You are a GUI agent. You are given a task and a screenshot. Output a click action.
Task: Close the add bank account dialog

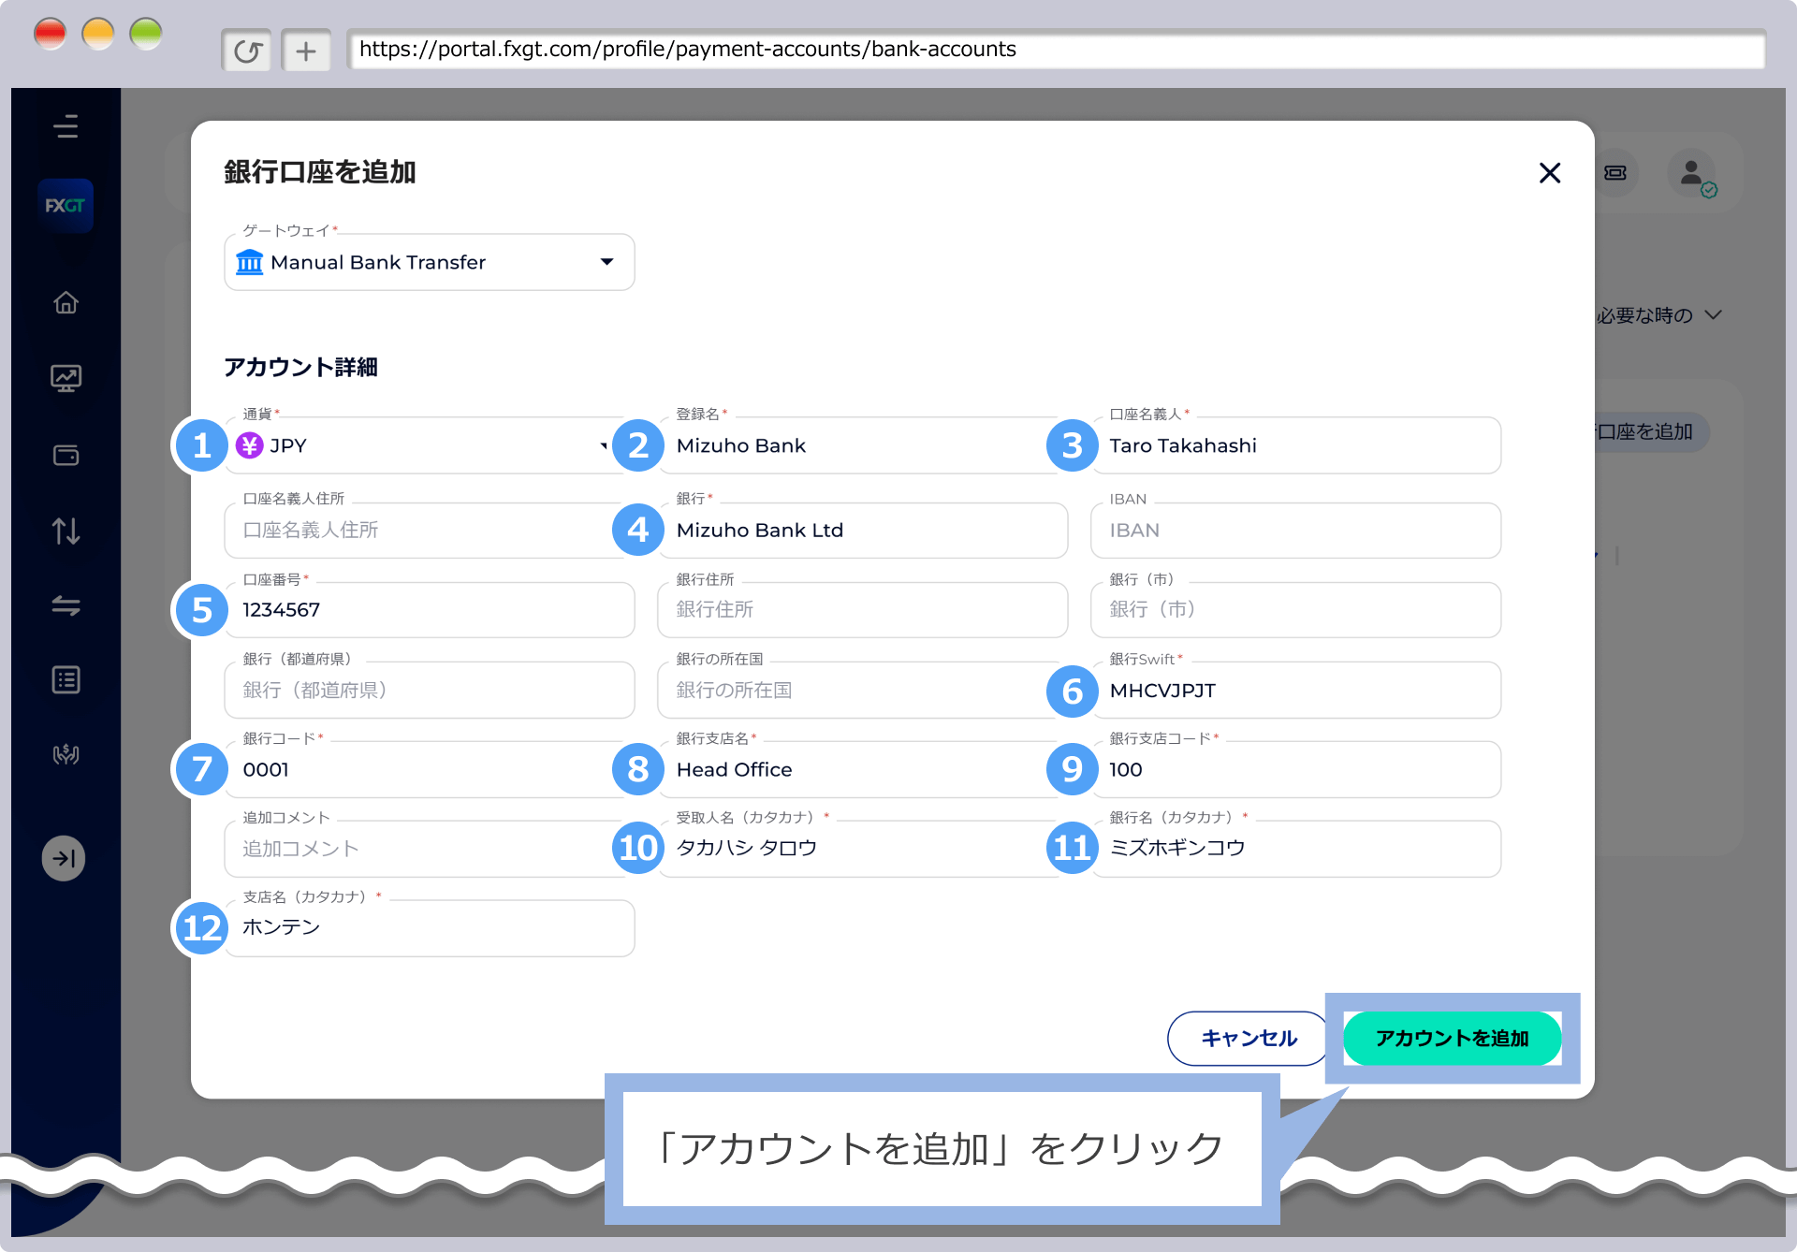[1550, 173]
